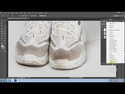Choose Solid Color from adjustment menu
This screenshot has height=94, width=125.
pyautogui.click(x=112, y=23)
